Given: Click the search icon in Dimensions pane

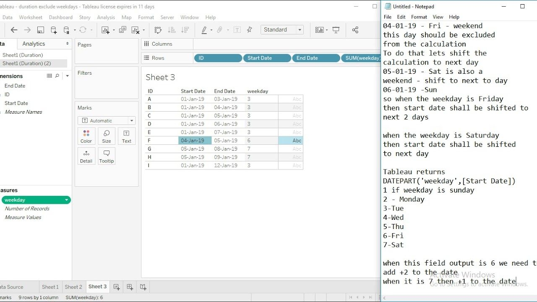Looking at the screenshot, I should [57, 76].
